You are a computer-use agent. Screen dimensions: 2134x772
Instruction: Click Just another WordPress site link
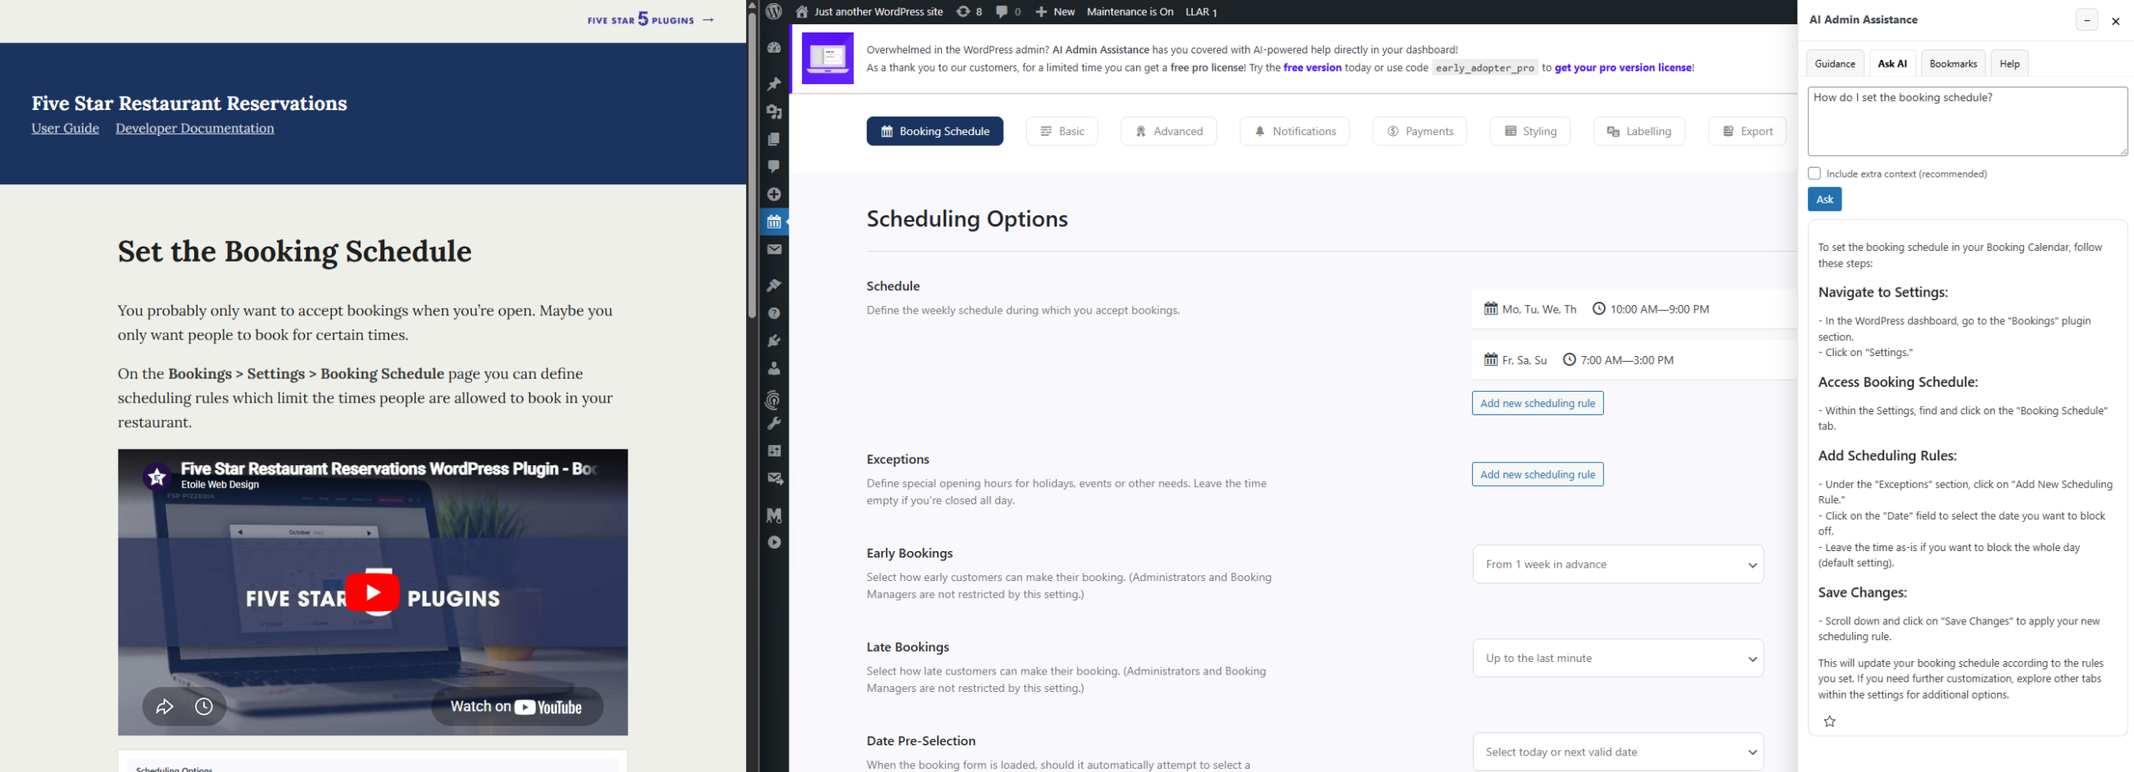869,12
